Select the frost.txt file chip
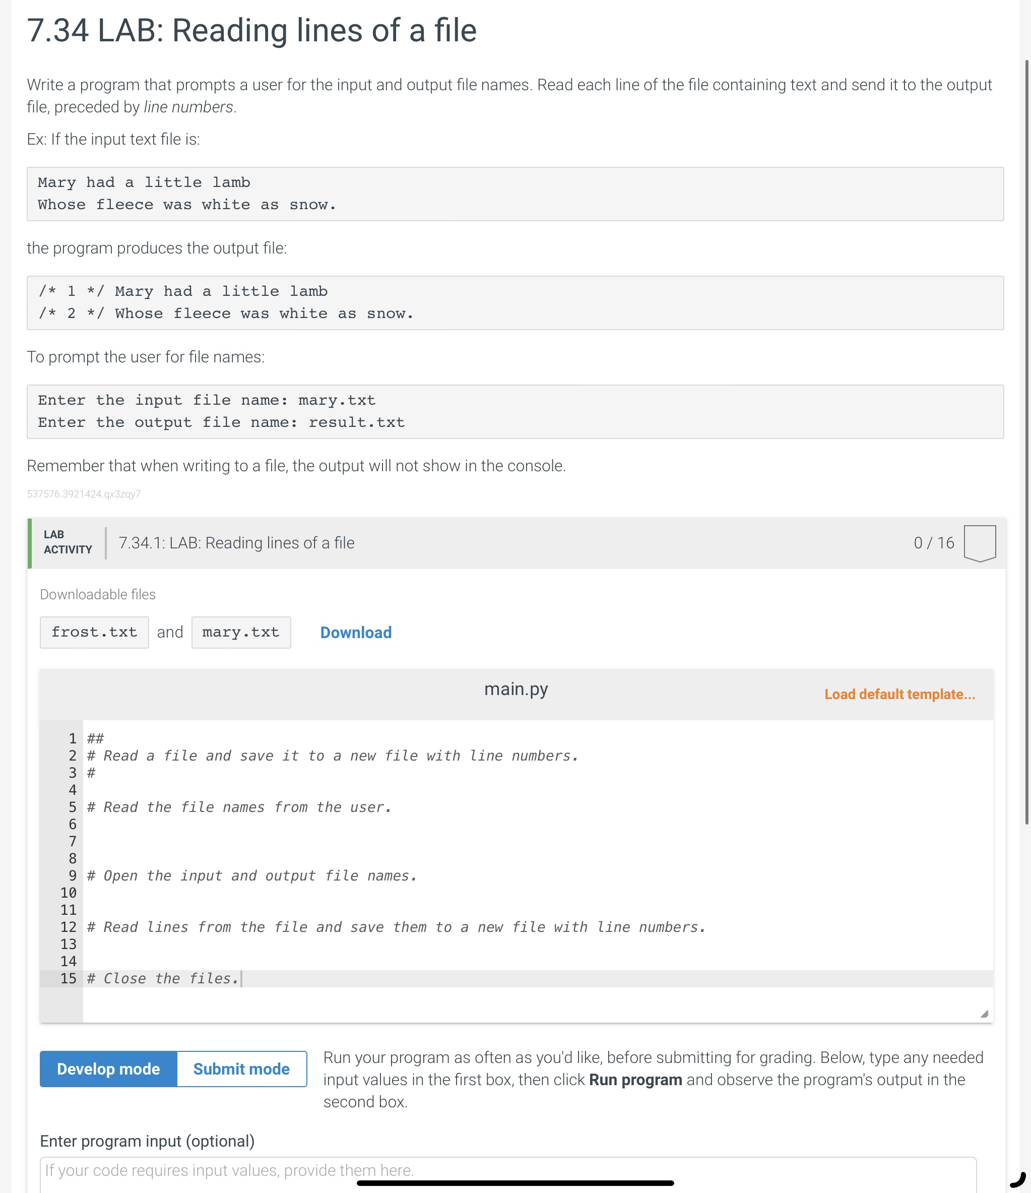Image resolution: width=1031 pixels, height=1193 pixels. 94,632
